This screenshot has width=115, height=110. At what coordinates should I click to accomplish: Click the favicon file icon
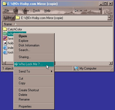pos(5,38)
